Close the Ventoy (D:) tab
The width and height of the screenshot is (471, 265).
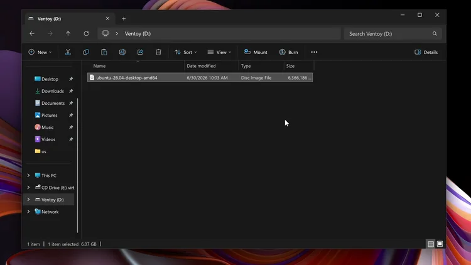tap(107, 19)
